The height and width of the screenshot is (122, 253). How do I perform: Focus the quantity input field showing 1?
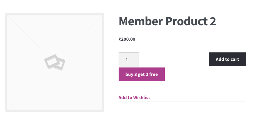click(x=129, y=59)
